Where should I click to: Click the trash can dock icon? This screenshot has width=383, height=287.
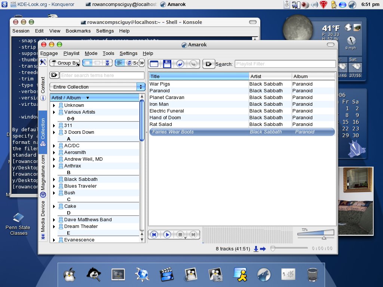313,275
